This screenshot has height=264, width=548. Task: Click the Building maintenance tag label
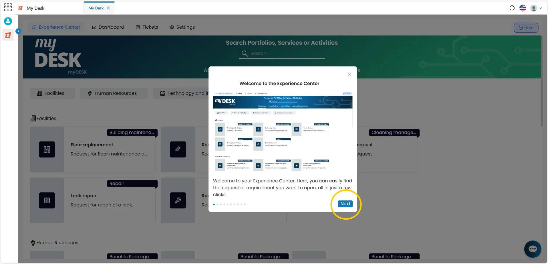point(132,133)
